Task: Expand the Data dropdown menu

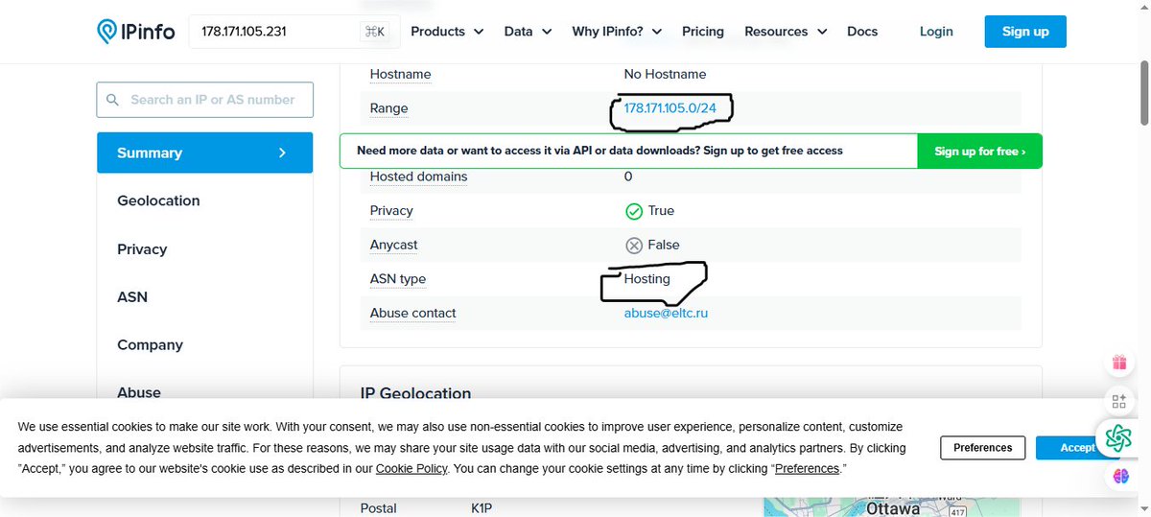Action: pyautogui.click(x=529, y=32)
